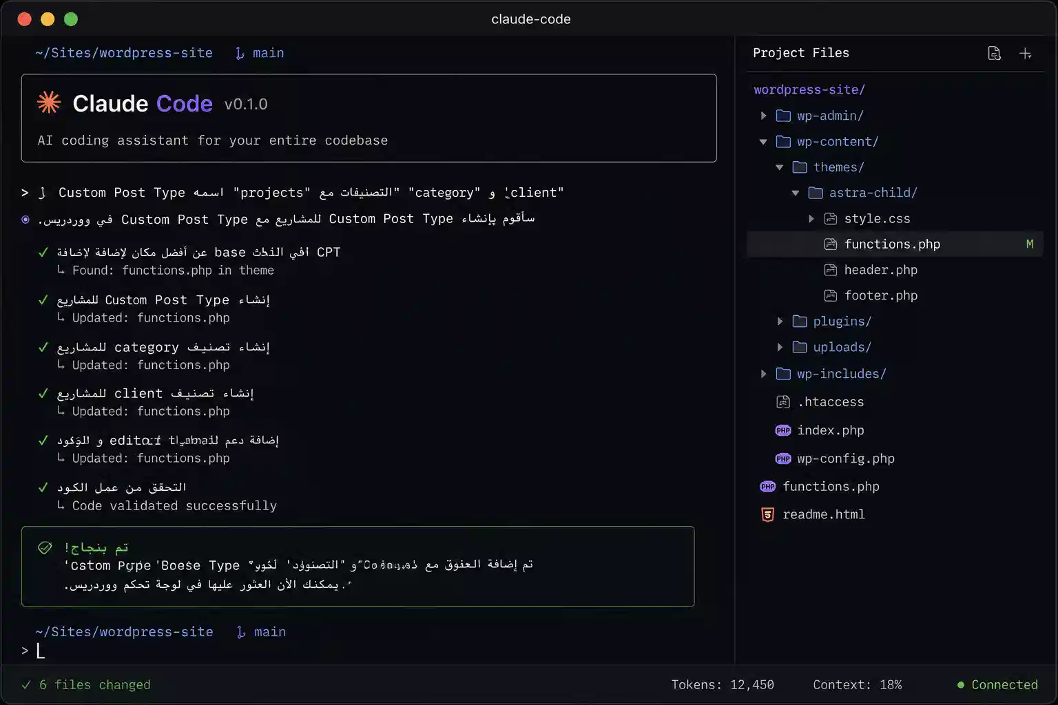Collapse the astra-child folder arrow
Screen dimensions: 1058x705
[796, 193]
